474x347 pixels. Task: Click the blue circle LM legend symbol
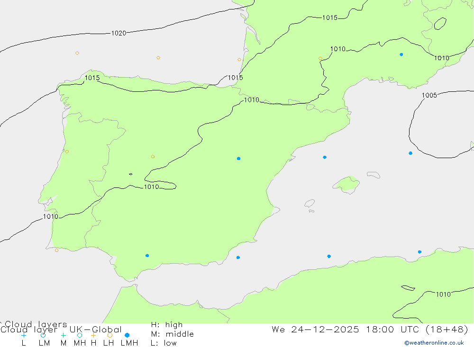coord(43,335)
